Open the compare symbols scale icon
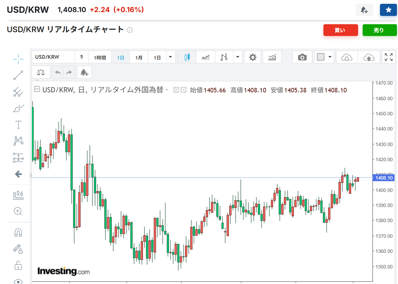This screenshot has width=398, height=284. pos(41,73)
